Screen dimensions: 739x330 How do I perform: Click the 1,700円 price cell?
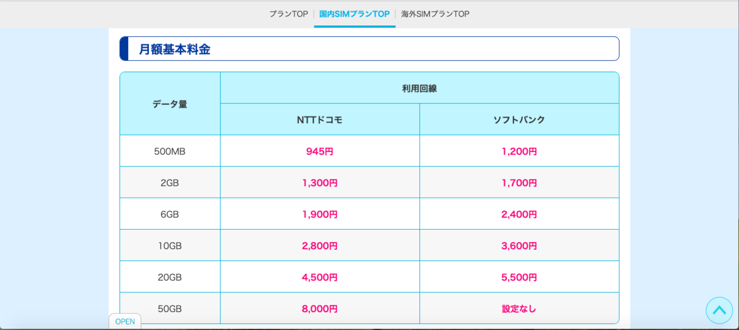519,182
